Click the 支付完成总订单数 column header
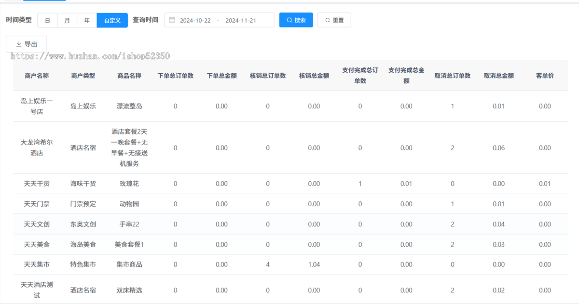Viewport: 579px width, 304px height. tap(360, 76)
